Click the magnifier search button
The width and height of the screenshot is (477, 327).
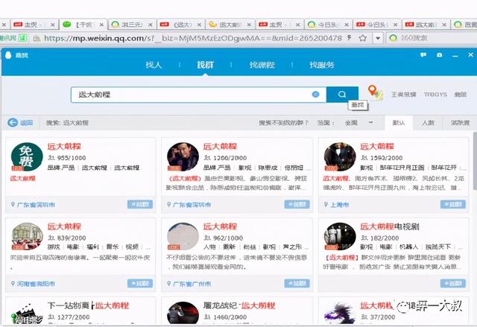[342, 95]
